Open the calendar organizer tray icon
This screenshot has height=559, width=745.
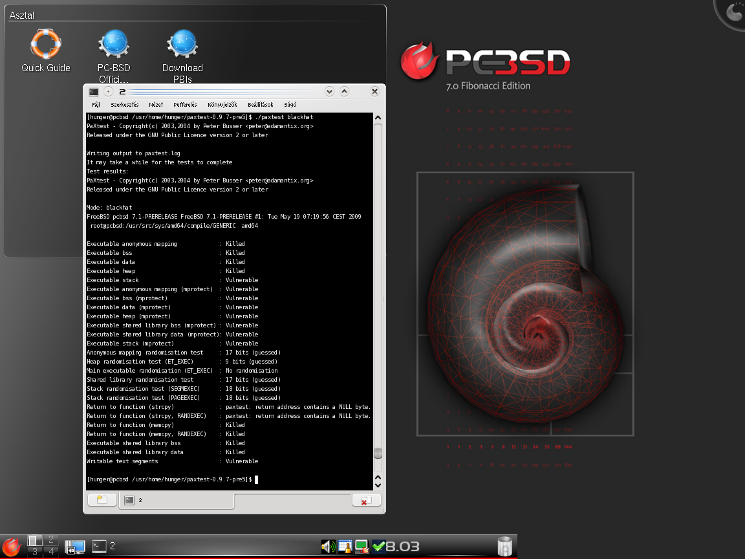345,547
